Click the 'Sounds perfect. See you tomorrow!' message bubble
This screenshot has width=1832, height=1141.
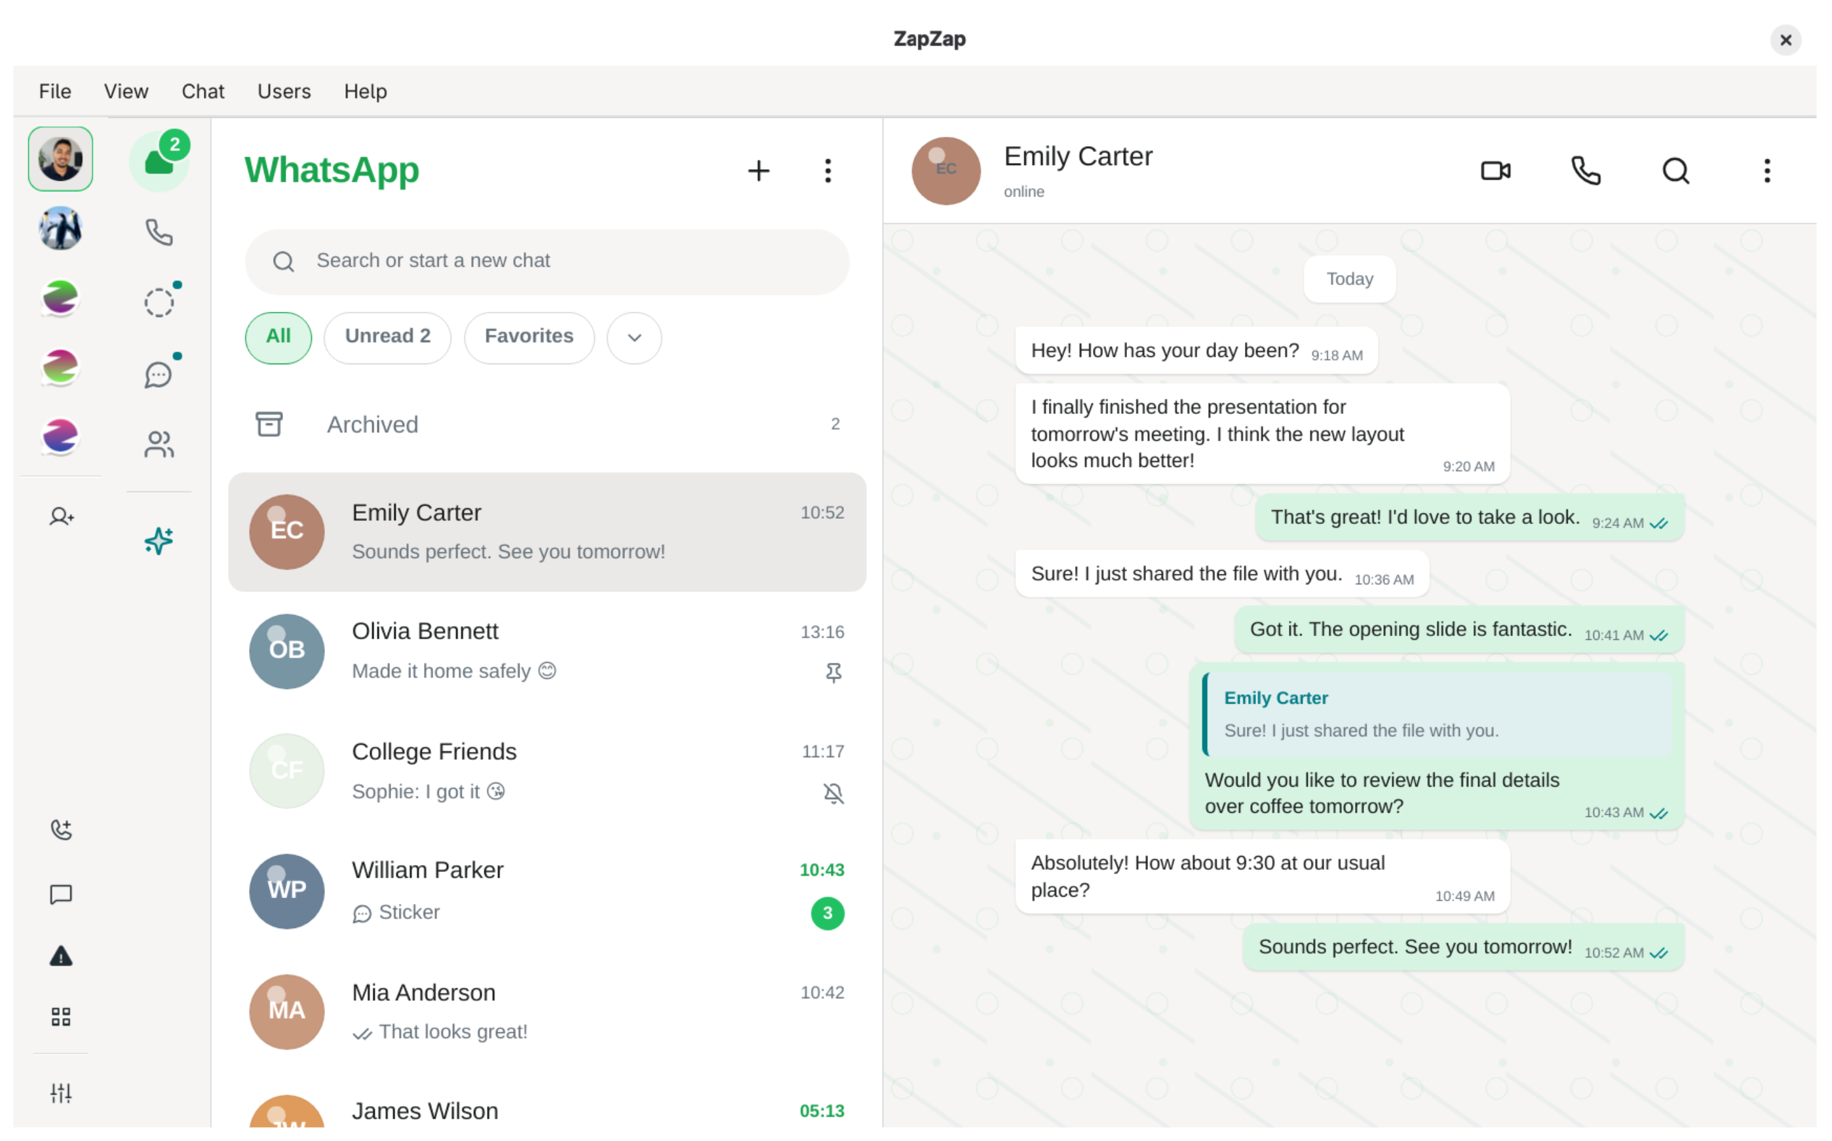(1463, 947)
